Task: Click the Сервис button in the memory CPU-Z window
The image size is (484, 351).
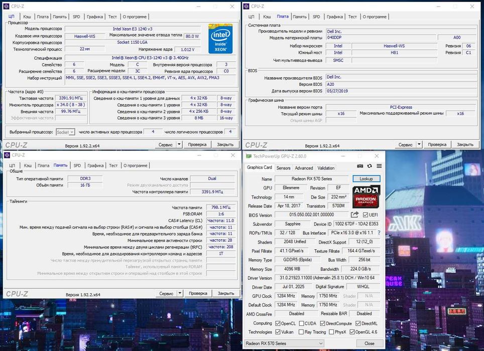Action: coord(166,293)
